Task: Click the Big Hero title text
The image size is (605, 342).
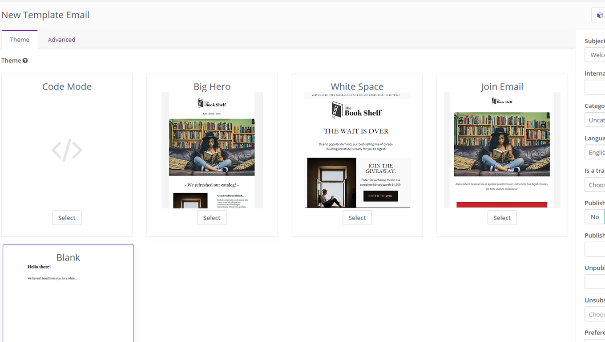Action: pos(212,87)
